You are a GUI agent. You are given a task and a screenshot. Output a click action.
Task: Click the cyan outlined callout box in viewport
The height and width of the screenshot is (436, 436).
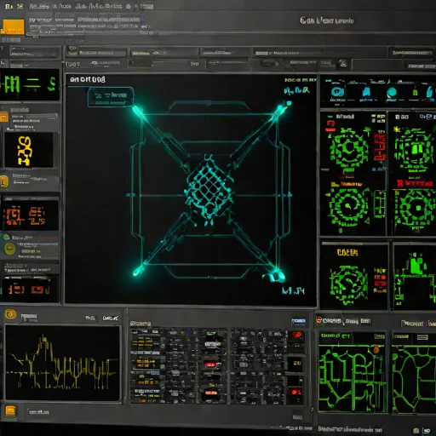(111, 97)
